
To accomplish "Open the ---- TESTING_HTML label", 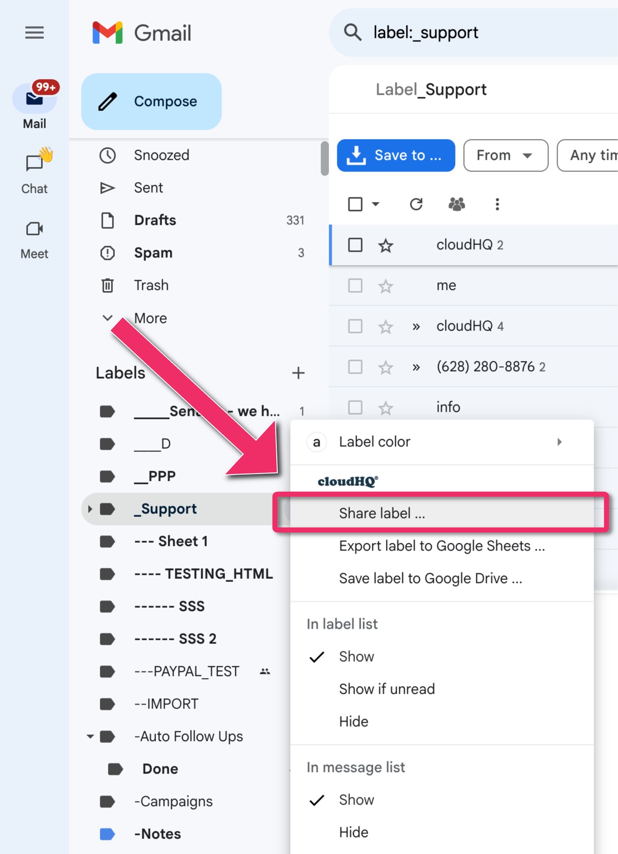I will tap(204, 574).
